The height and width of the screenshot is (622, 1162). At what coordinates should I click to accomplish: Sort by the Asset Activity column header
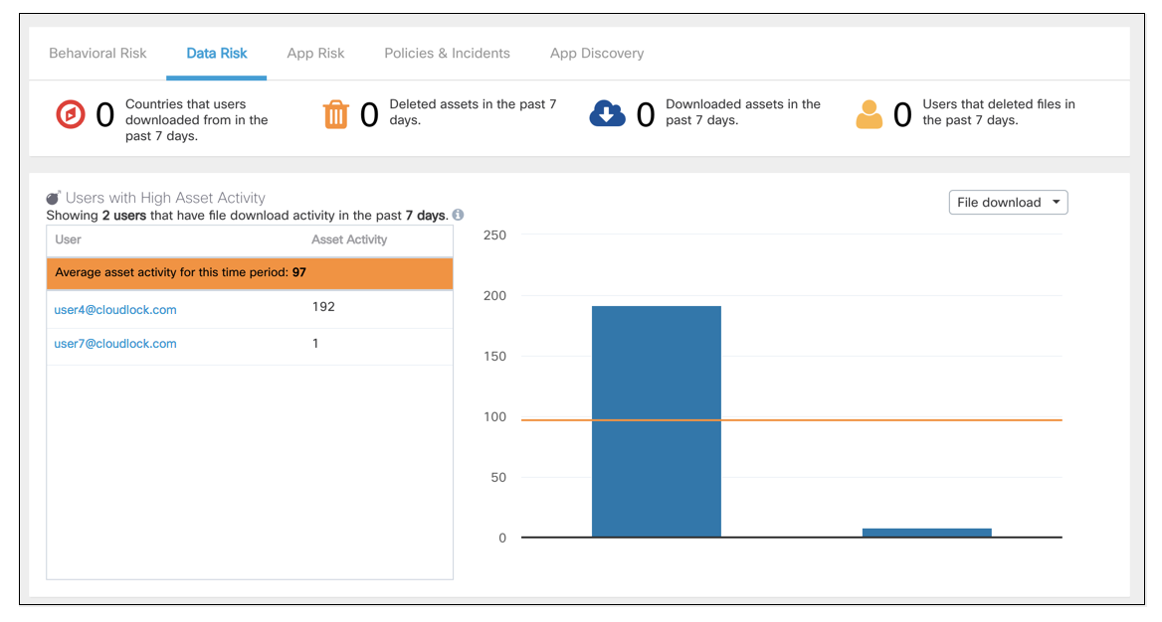tap(349, 239)
